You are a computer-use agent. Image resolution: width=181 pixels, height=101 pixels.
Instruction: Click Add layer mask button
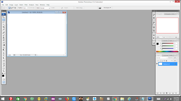pos(164,93)
